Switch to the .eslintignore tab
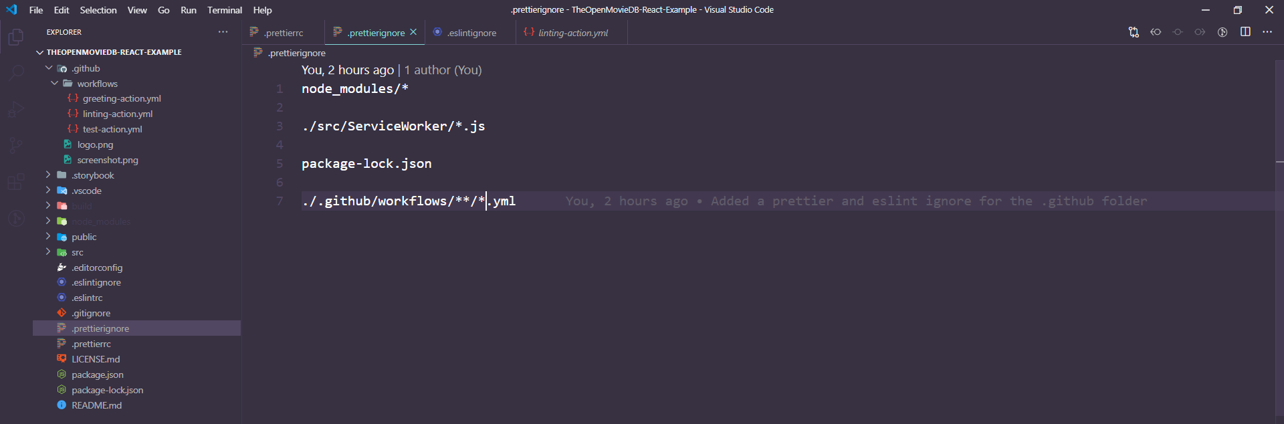 click(x=471, y=33)
